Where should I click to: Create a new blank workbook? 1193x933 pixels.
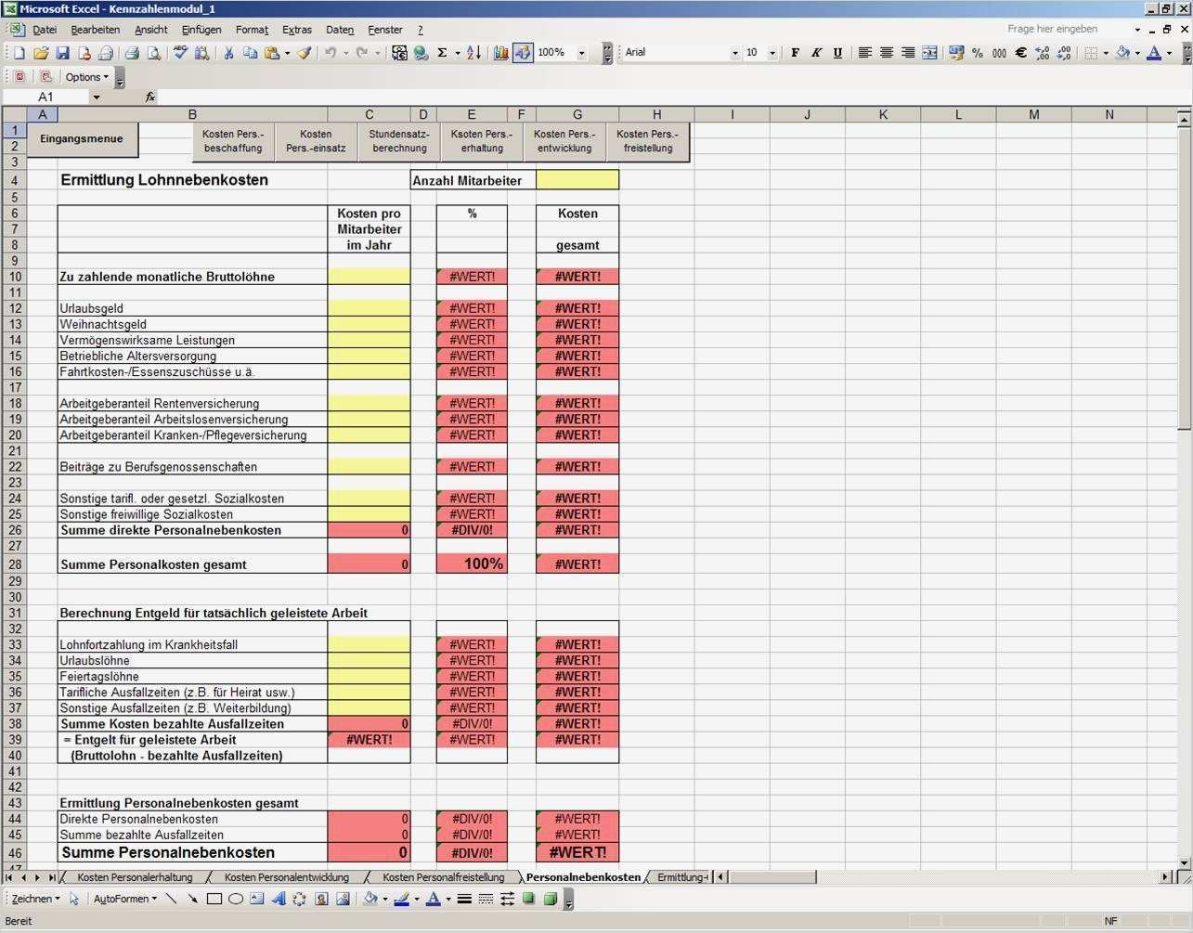(19, 53)
